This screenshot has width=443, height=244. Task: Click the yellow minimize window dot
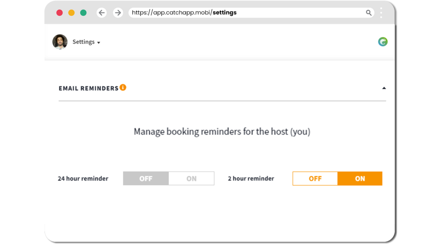tap(71, 13)
